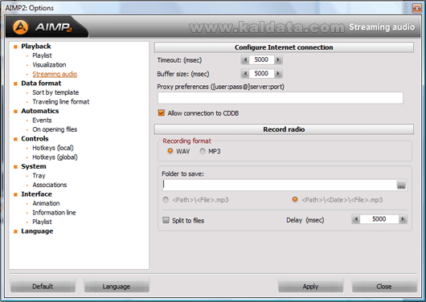The height and width of the screenshot is (302, 426).
Task: Open Hotkeys (local) settings
Action: pos(53,148)
